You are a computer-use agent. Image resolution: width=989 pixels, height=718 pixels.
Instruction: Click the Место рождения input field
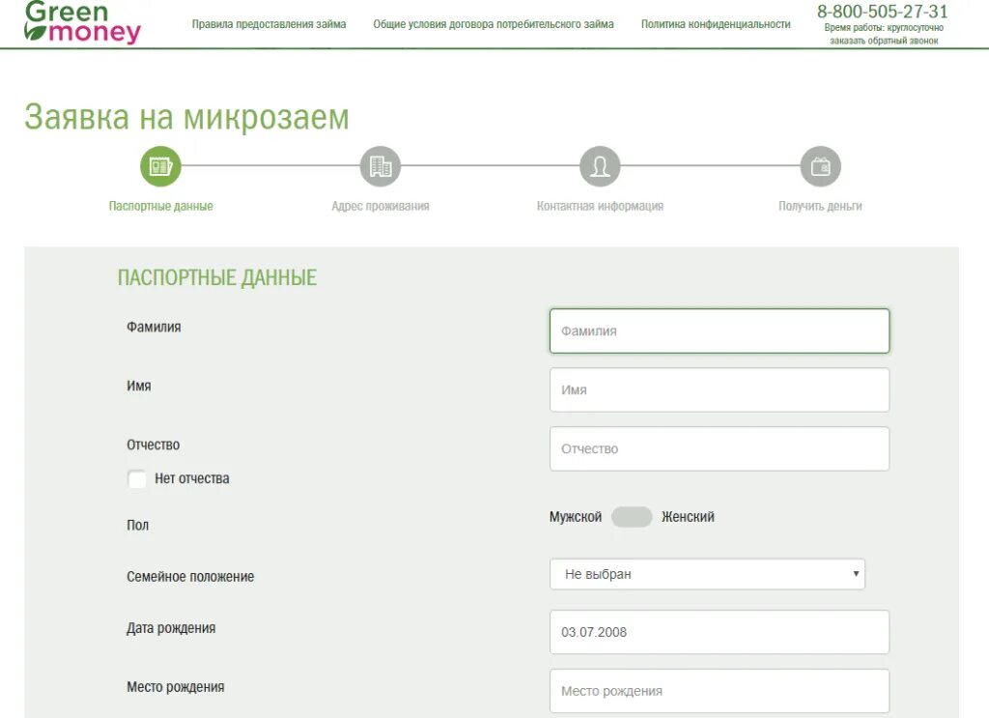click(719, 690)
